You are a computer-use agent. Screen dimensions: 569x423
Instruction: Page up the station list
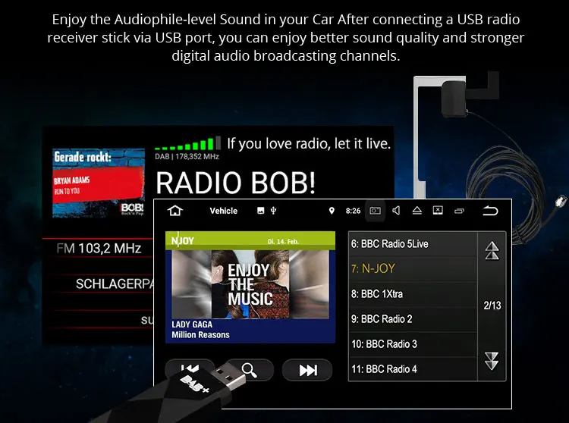(x=492, y=250)
